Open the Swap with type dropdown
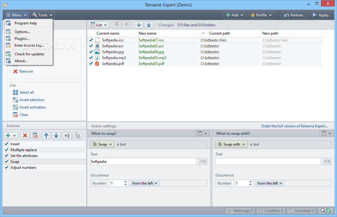This screenshot has width=337, height=217. 231,144
